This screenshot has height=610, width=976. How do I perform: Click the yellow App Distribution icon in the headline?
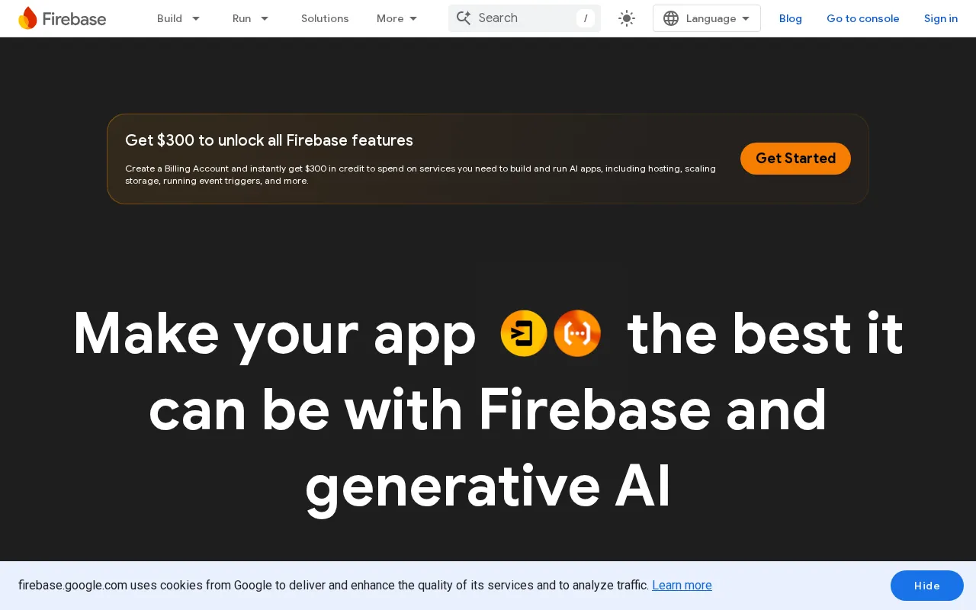point(524,333)
